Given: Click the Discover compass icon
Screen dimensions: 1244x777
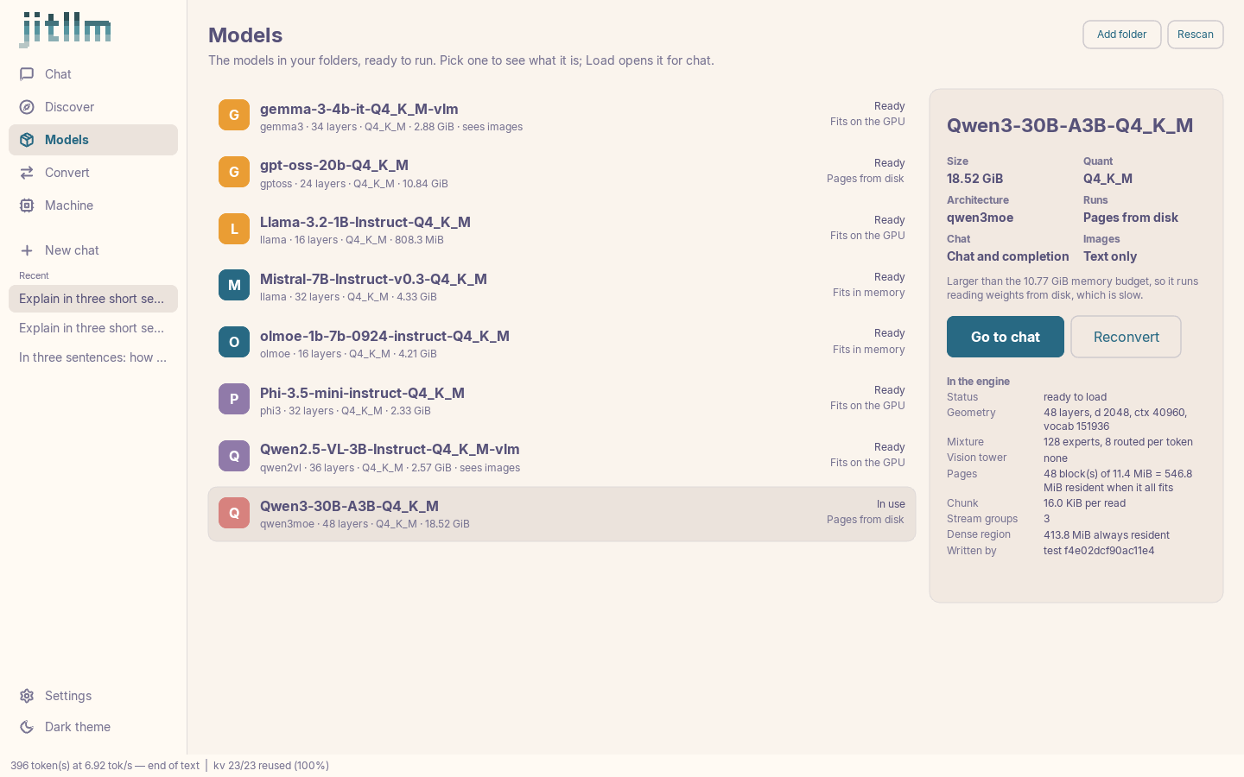Looking at the screenshot, I should click(27, 107).
